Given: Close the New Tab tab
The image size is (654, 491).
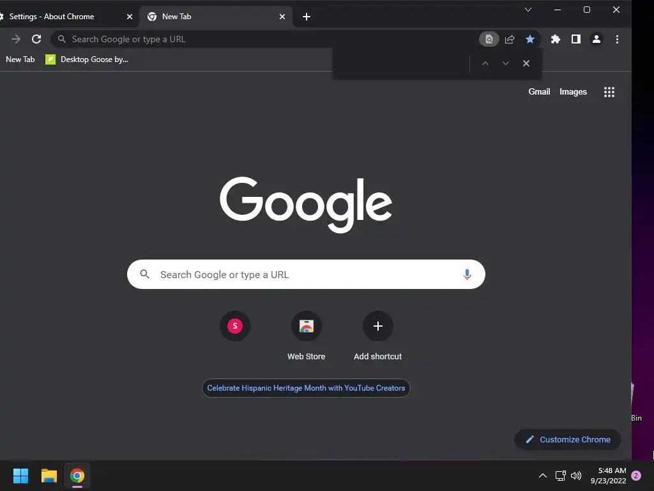Looking at the screenshot, I should pos(282,17).
